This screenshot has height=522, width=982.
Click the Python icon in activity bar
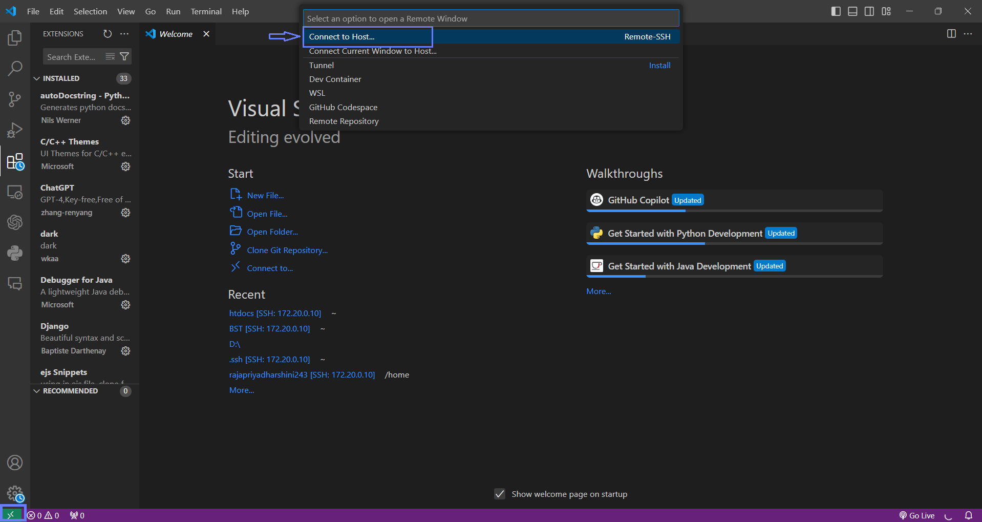click(x=15, y=253)
